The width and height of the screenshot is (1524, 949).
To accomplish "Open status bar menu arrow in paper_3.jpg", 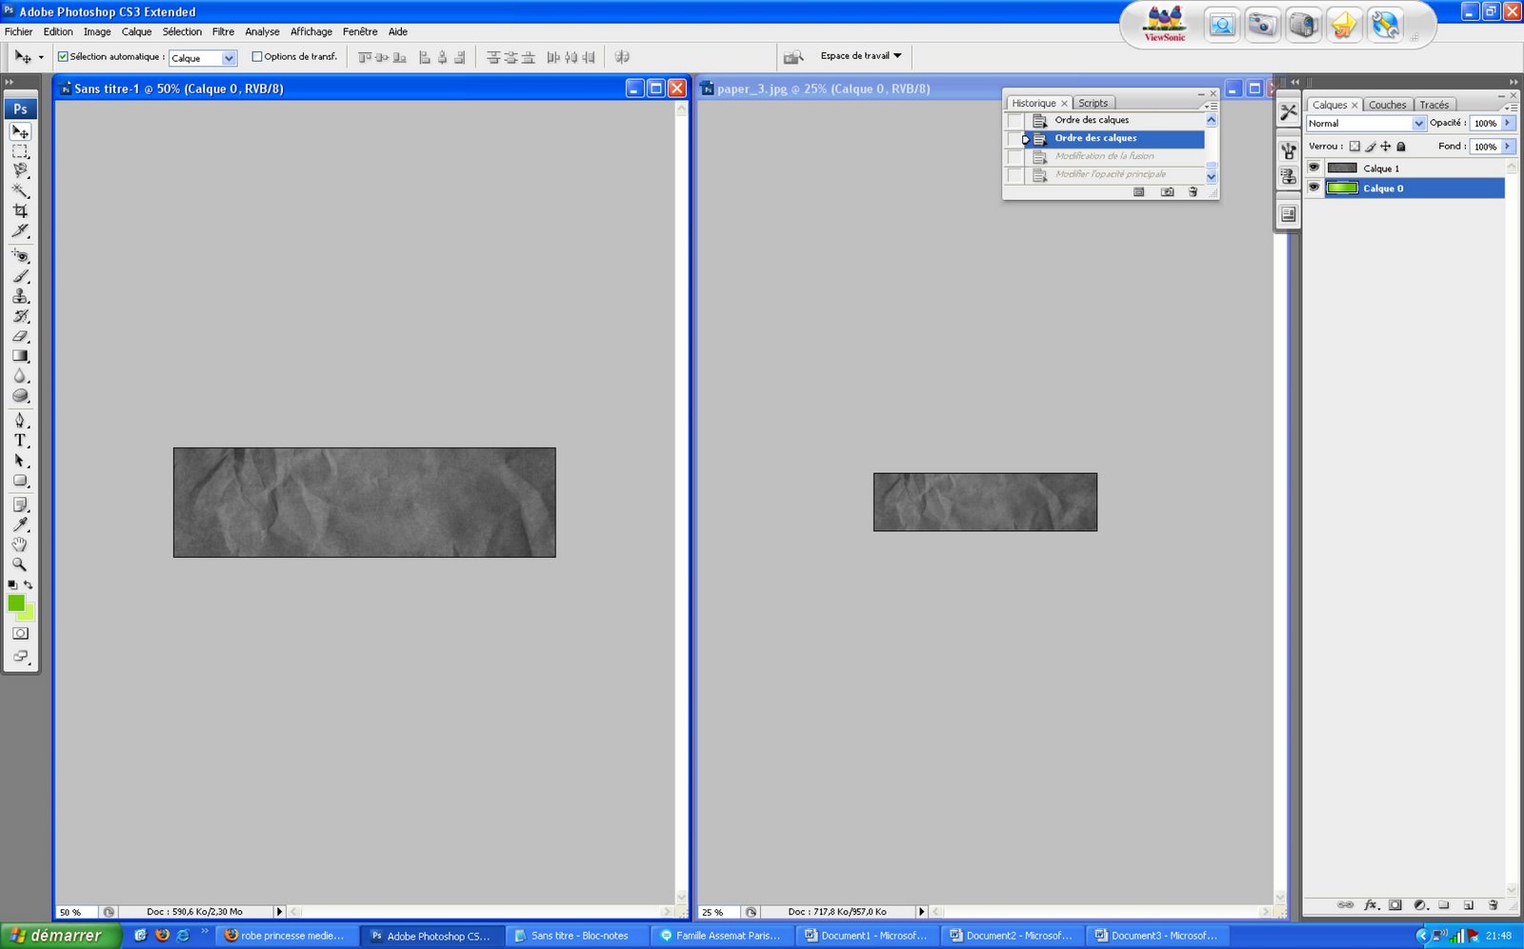I will click(921, 912).
